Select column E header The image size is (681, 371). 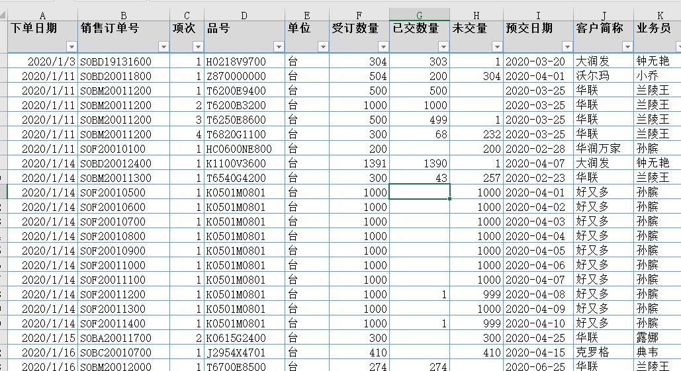tap(307, 16)
